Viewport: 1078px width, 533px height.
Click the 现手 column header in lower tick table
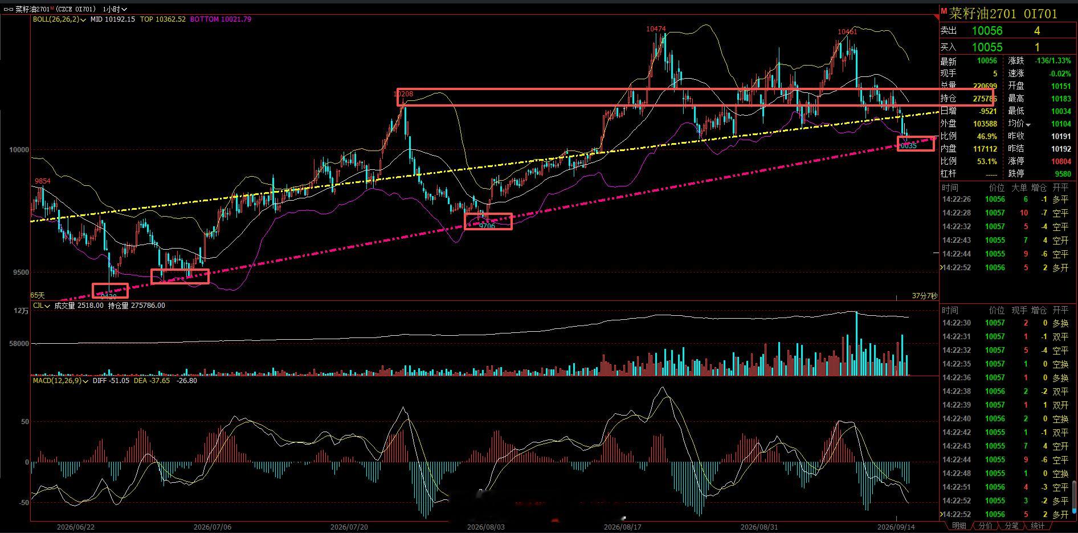coord(1019,311)
